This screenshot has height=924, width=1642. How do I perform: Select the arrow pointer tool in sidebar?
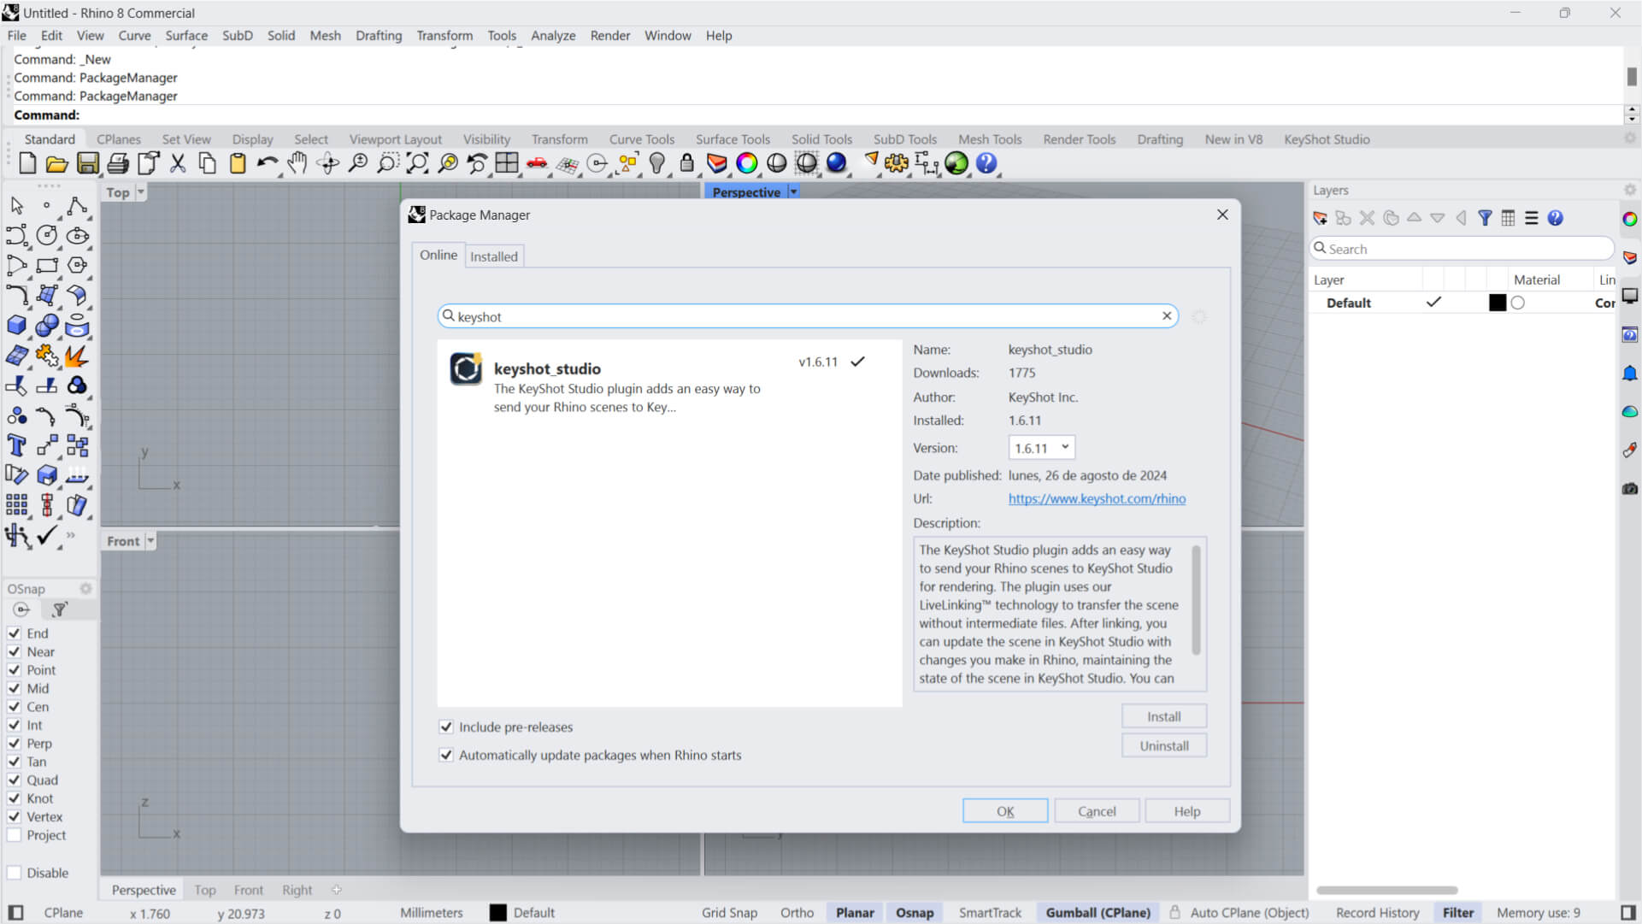[16, 206]
